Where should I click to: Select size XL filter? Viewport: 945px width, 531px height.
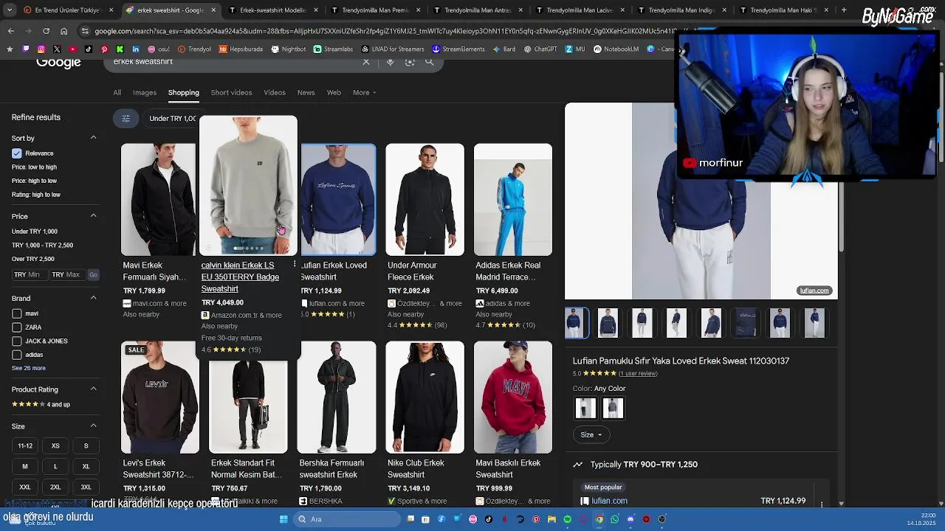(86, 466)
